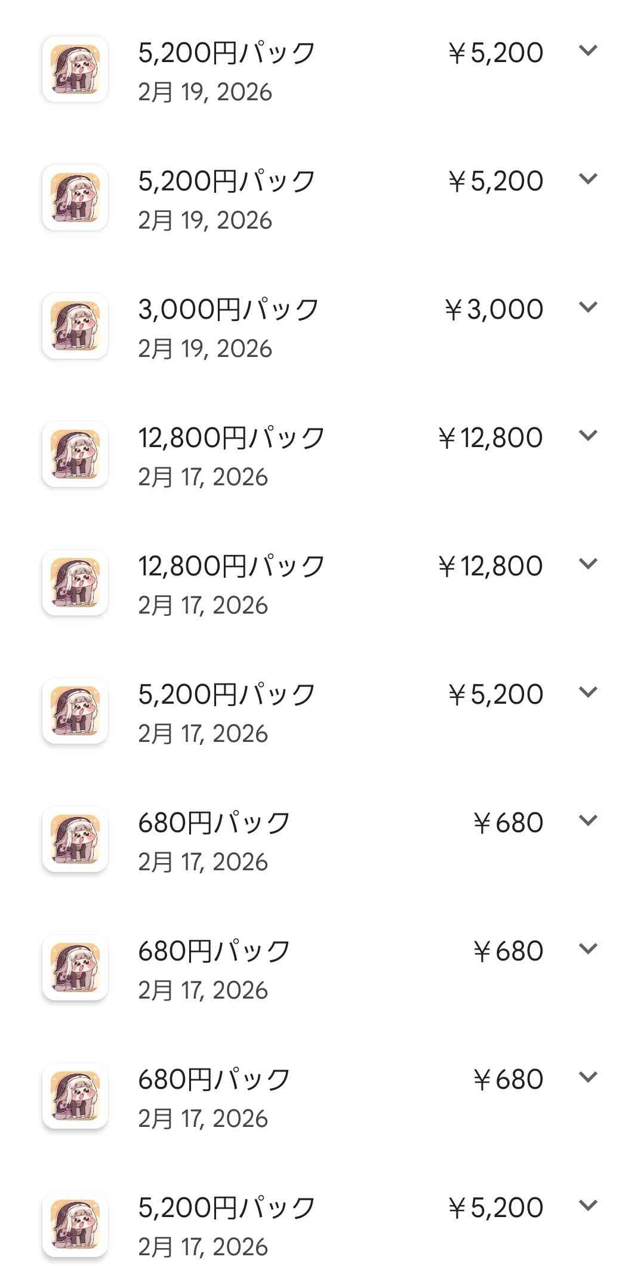Tap the app icon of the middle 680円パック entry
The width and height of the screenshot is (644, 1266).
(75, 968)
